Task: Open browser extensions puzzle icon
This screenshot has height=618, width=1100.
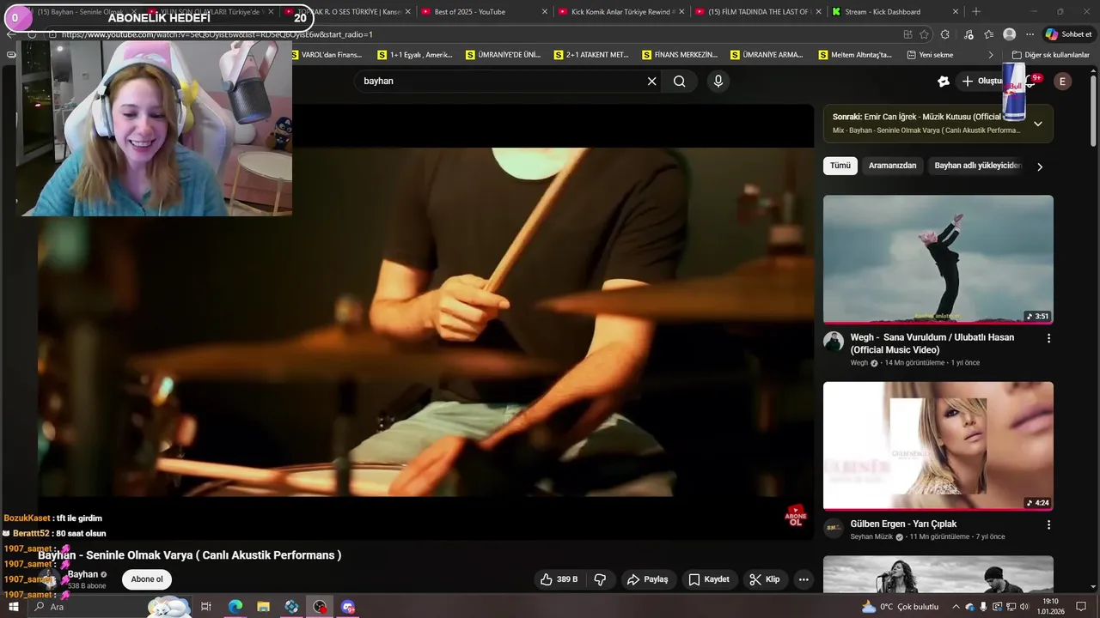Action: (x=945, y=34)
